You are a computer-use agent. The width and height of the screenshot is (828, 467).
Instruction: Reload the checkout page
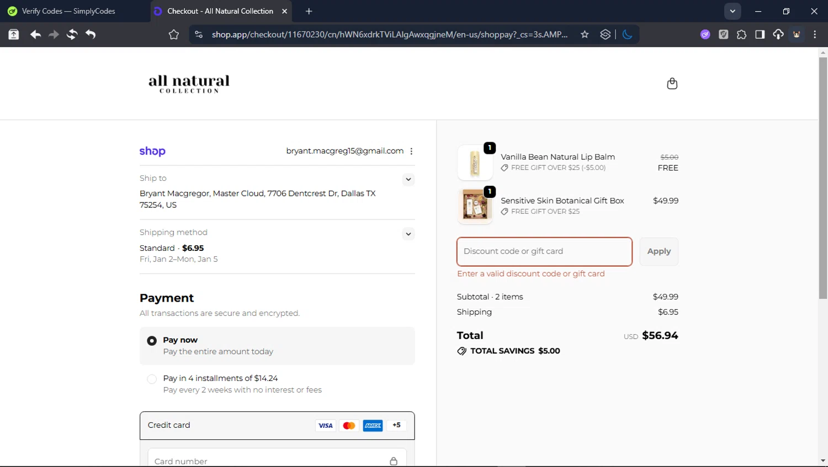click(x=72, y=35)
